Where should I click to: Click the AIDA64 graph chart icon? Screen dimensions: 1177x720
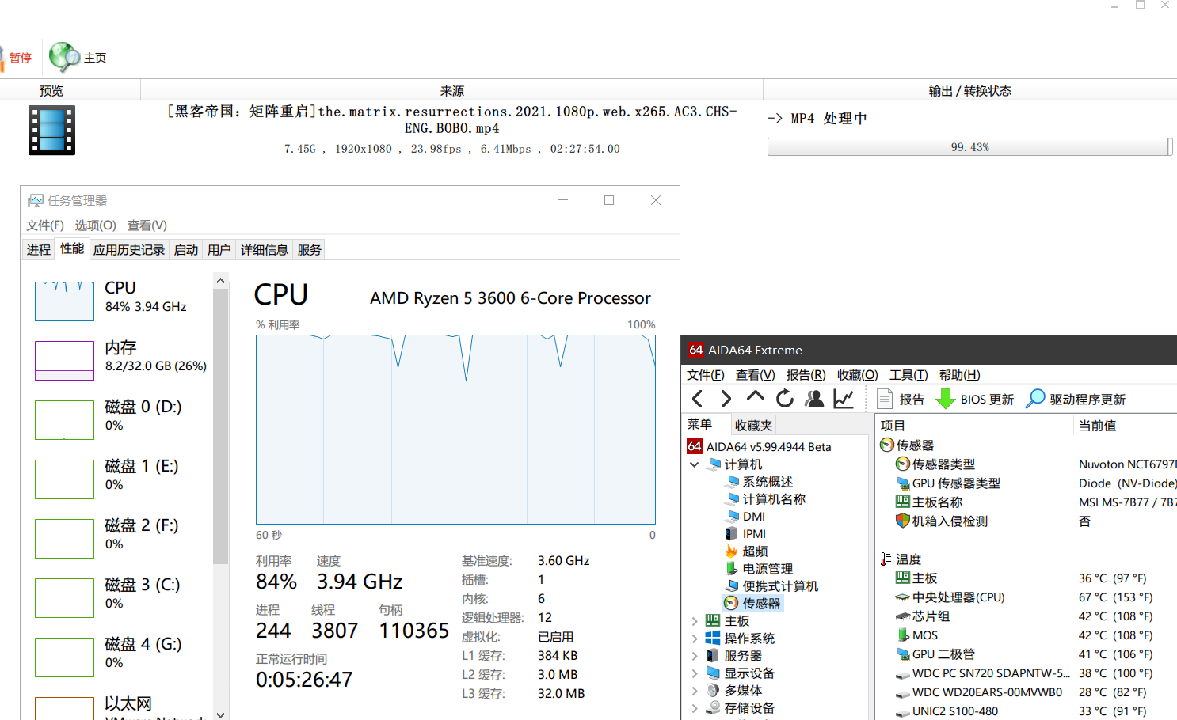tap(844, 399)
